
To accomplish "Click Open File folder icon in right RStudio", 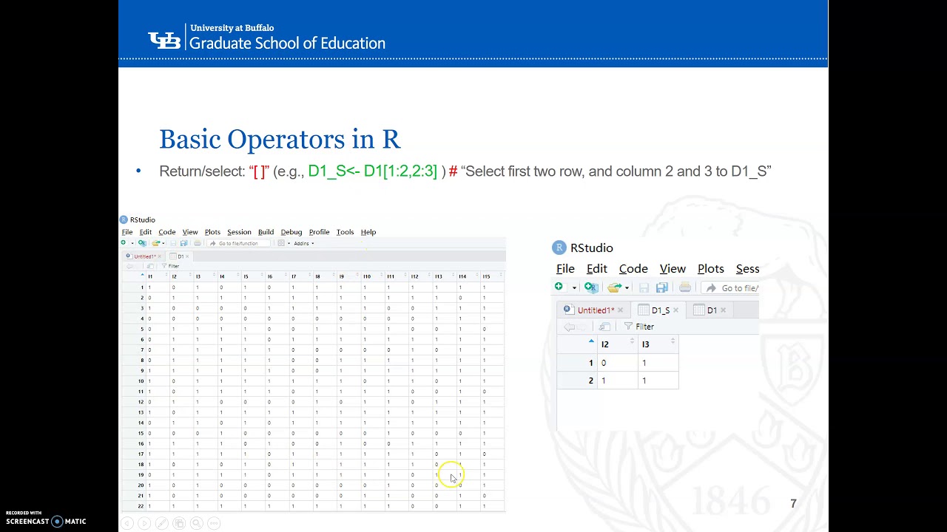I will tap(613, 287).
